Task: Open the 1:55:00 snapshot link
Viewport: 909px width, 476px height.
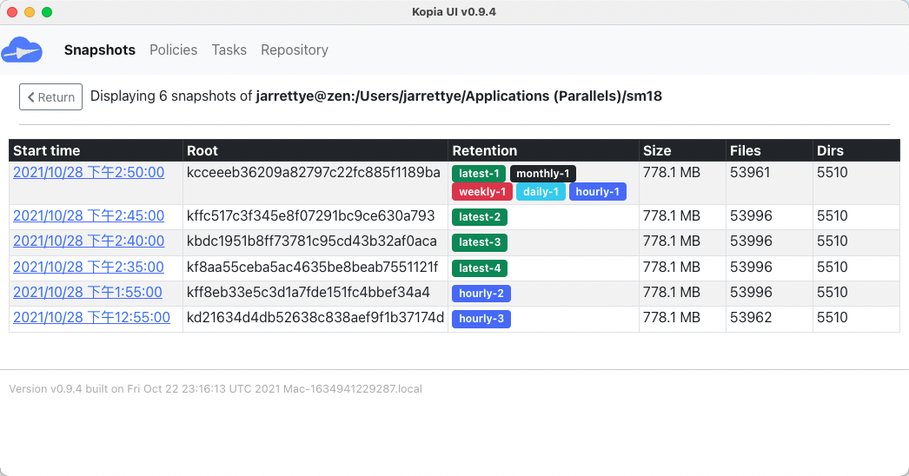Action: (88, 292)
